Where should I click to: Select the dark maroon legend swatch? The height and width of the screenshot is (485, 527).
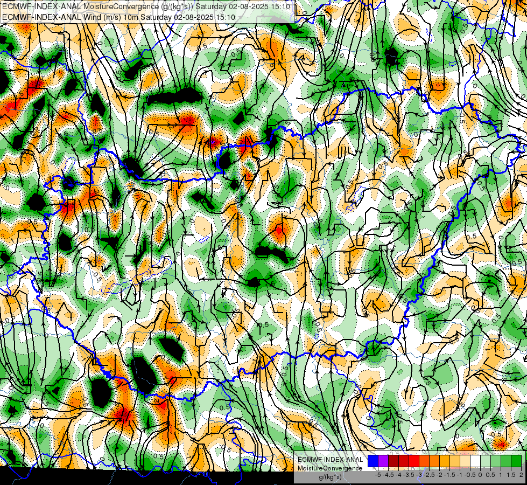click(394, 461)
